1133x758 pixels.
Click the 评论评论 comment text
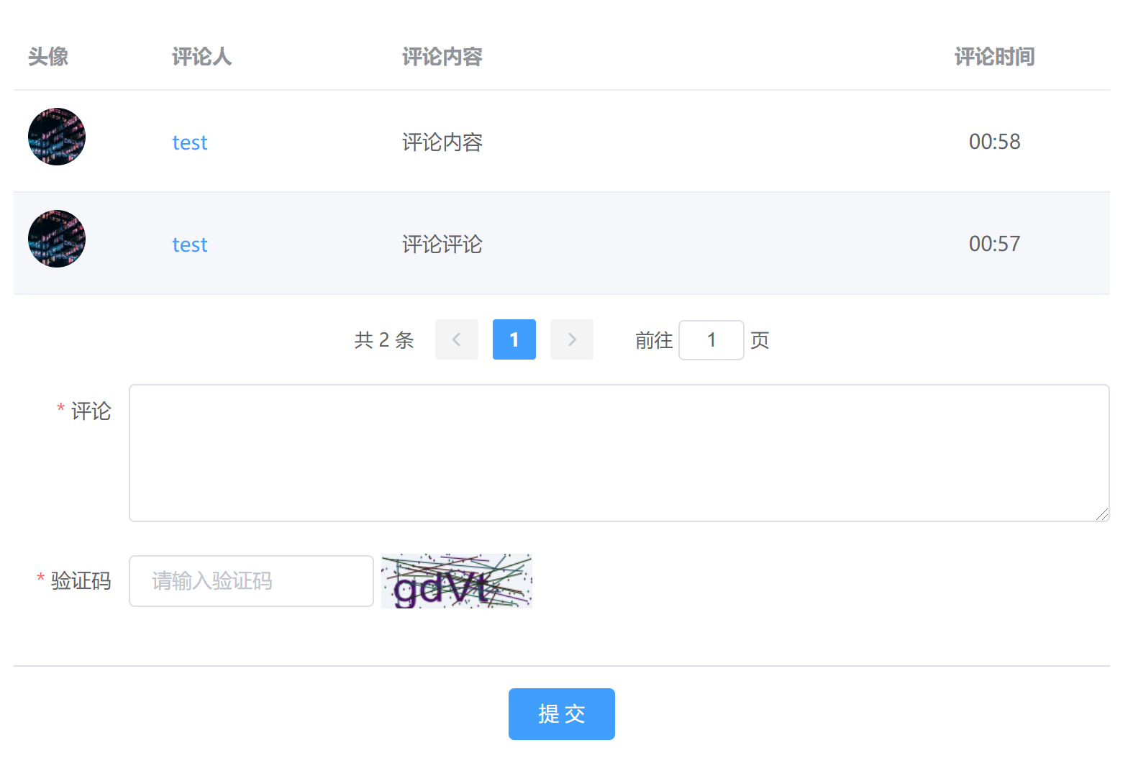click(x=442, y=245)
